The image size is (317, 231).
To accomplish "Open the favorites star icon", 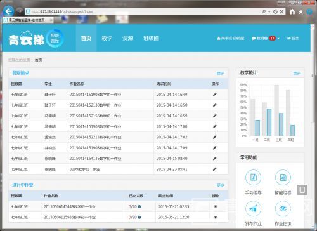I will click(x=301, y=11).
